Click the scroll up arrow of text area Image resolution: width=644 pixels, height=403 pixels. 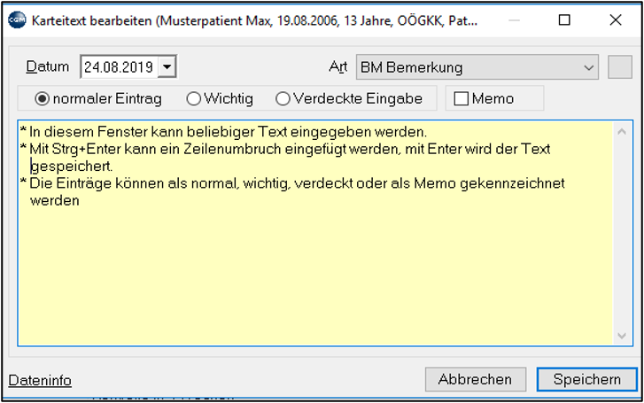click(622, 131)
